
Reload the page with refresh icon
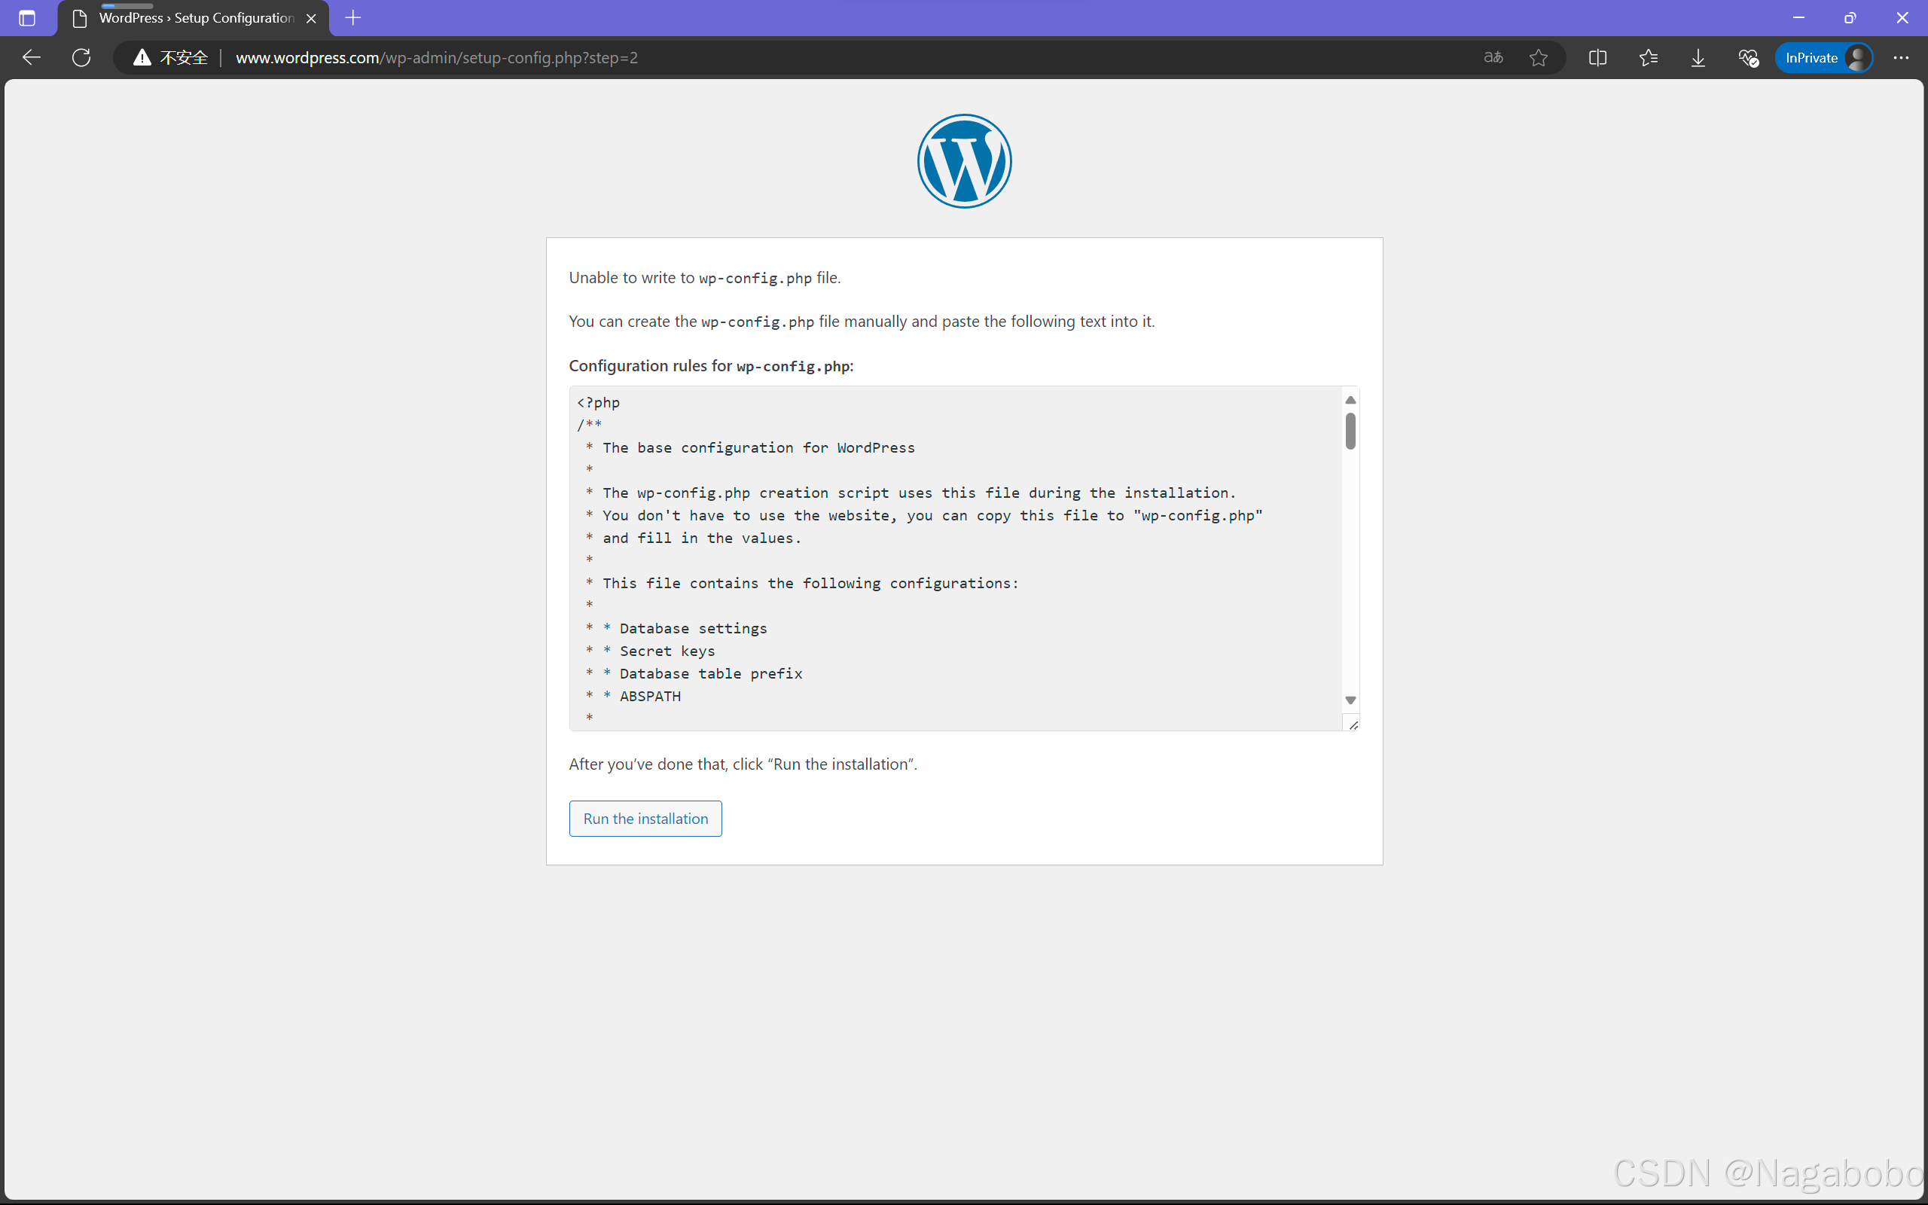pyautogui.click(x=81, y=57)
